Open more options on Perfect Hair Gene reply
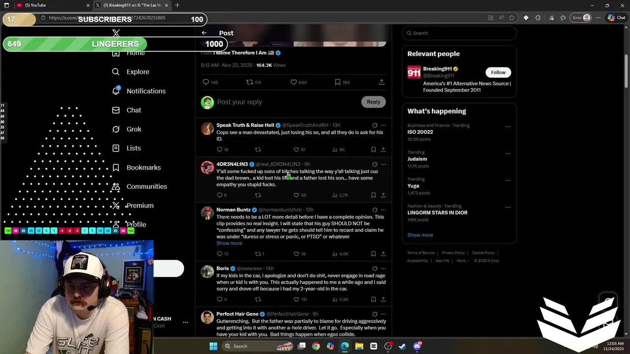The image size is (630, 354). coord(383,314)
